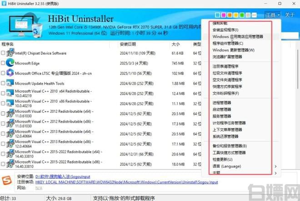
Task: Select 工具快捷方式管理器 menu item
Action: [x=229, y=153]
